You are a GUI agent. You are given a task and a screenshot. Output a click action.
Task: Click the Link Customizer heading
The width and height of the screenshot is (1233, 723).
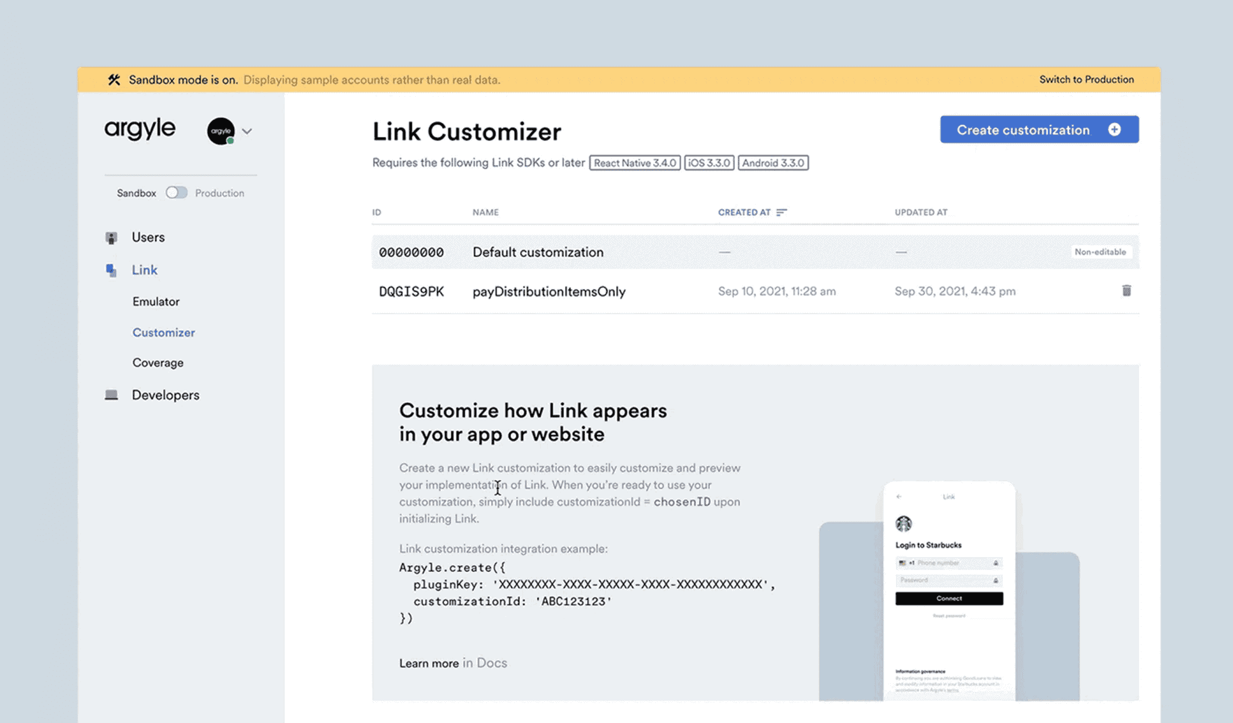pos(467,131)
